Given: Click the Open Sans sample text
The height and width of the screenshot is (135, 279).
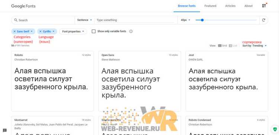Looking at the screenshot, I should (x=131, y=83).
